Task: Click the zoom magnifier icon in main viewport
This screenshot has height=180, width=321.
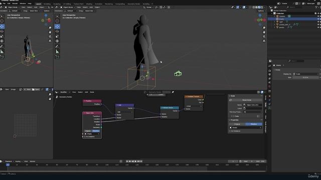Action: [x=264, y=27]
